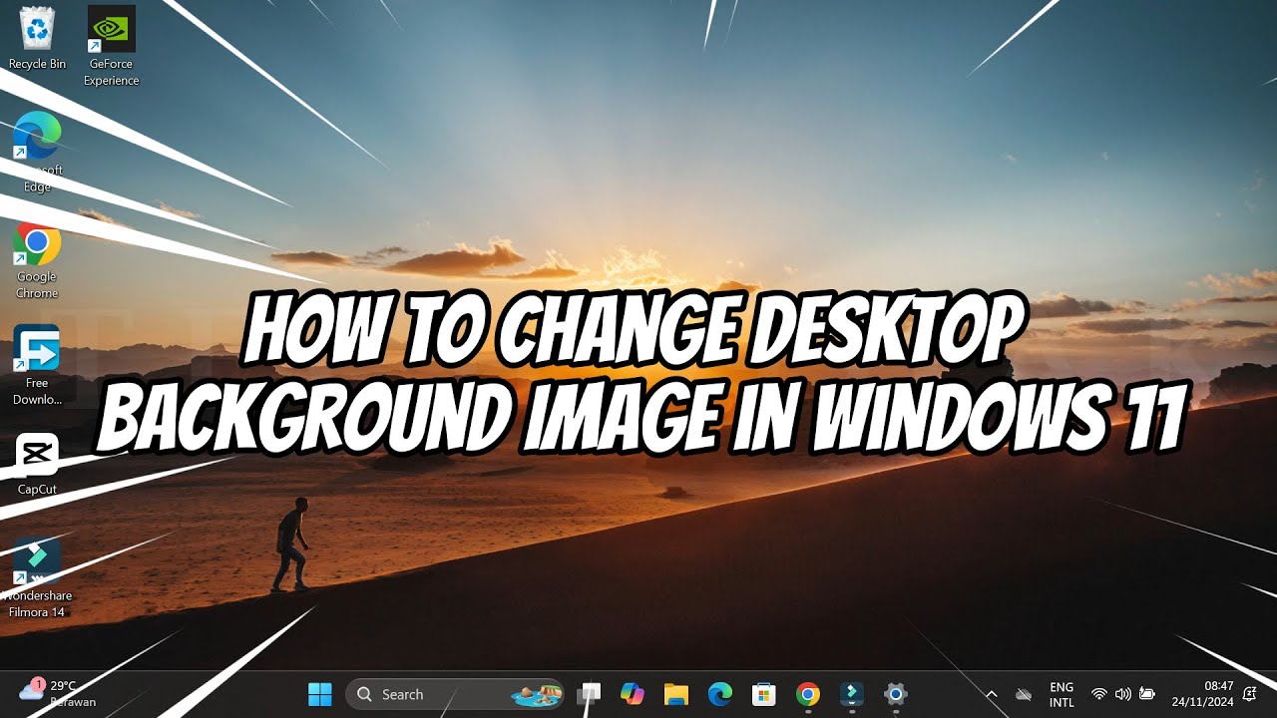Open File Explorer from the taskbar
1277x718 pixels.
coord(676,694)
